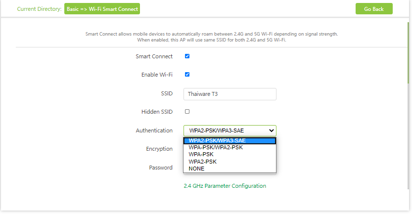
Task: Uncheck the Enable Wi-Fi checkbox
Action: 187,75
